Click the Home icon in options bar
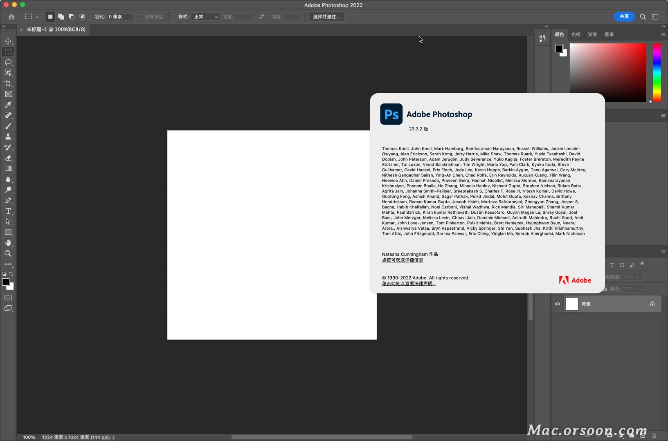The height and width of the screenshot is (441, 668). (11, 17)
